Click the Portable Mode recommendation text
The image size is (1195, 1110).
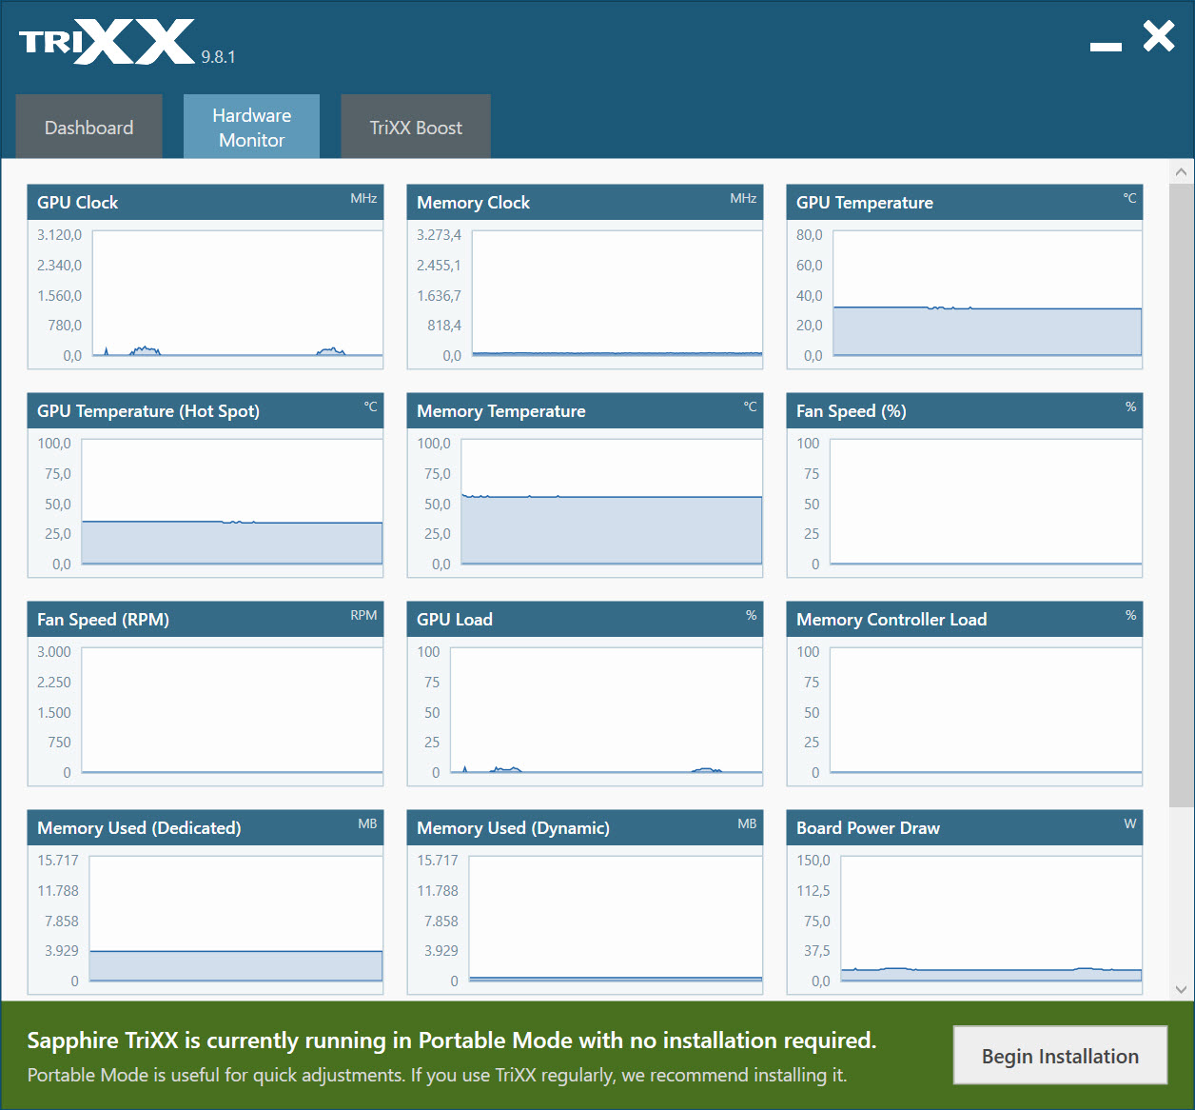(x=437, y=1075)
